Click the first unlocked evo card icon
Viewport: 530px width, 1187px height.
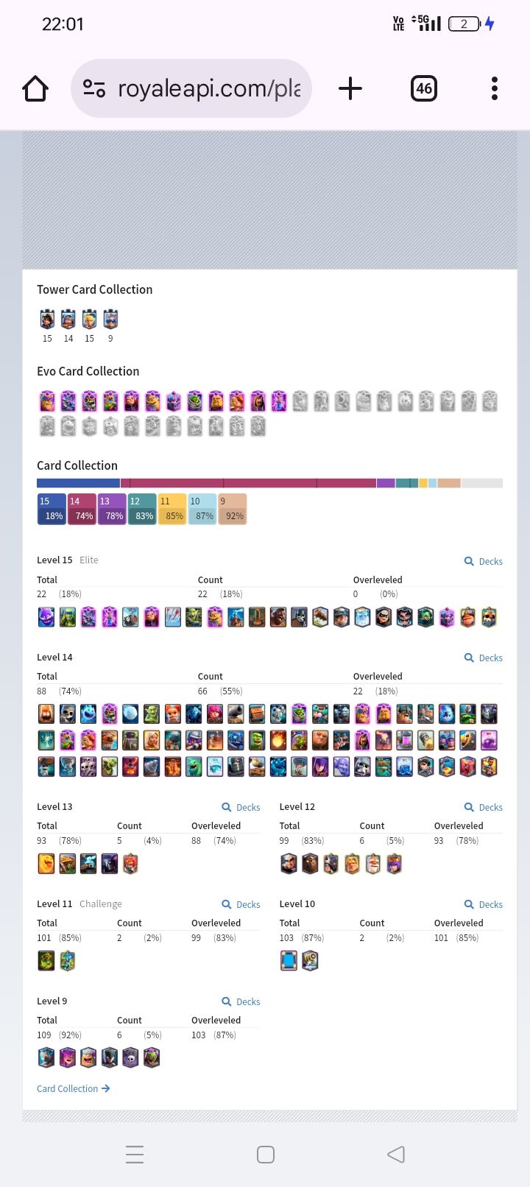[47, 401]
